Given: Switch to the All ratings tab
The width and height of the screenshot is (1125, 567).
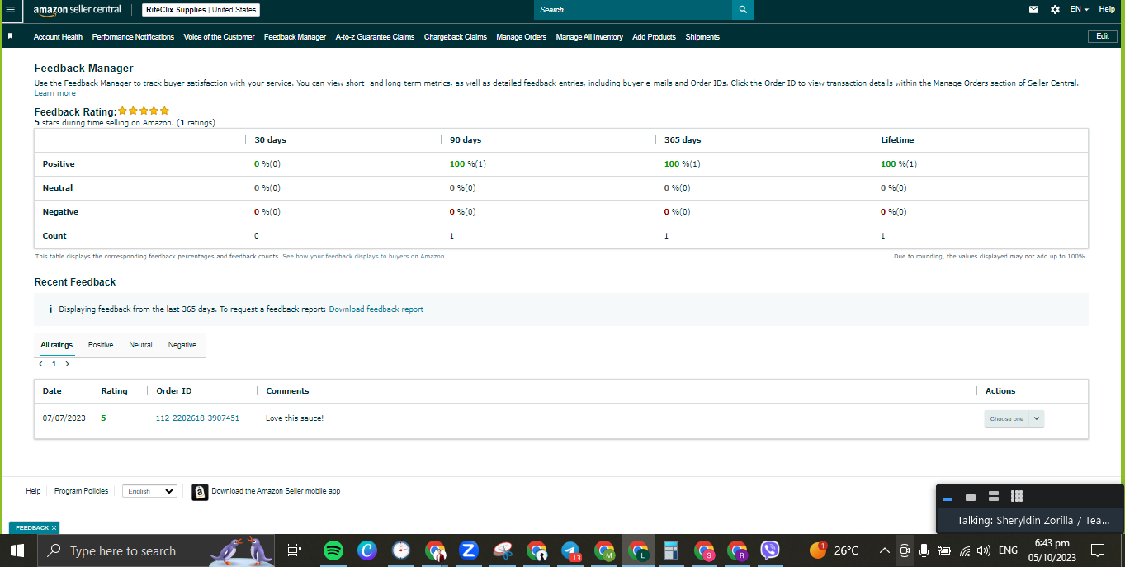Looking at the screenshot, I should pos(57,345).
